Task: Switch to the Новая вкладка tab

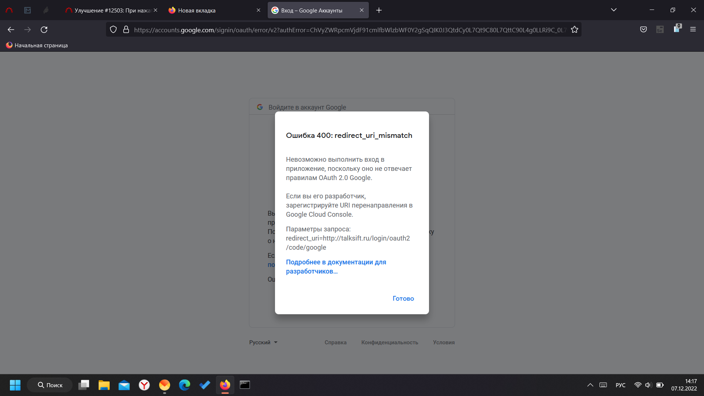Action: pos(214,10)
